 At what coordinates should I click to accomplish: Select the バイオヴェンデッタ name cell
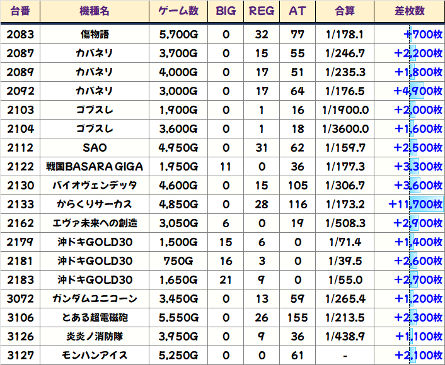(x=94, y=186)
